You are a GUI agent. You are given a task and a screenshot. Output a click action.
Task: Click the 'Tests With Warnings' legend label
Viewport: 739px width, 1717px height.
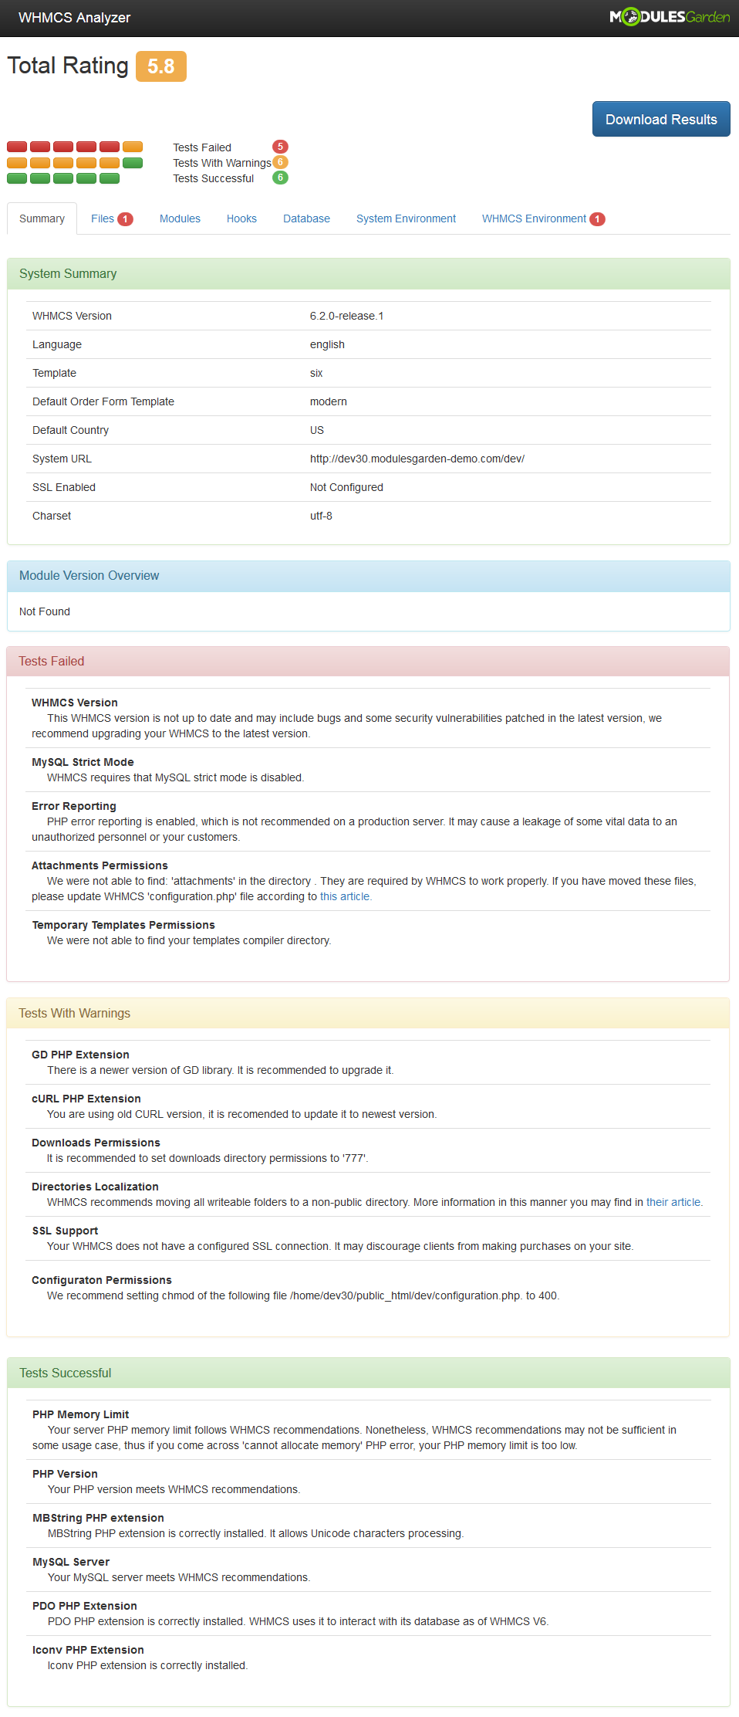coord(222,163)
